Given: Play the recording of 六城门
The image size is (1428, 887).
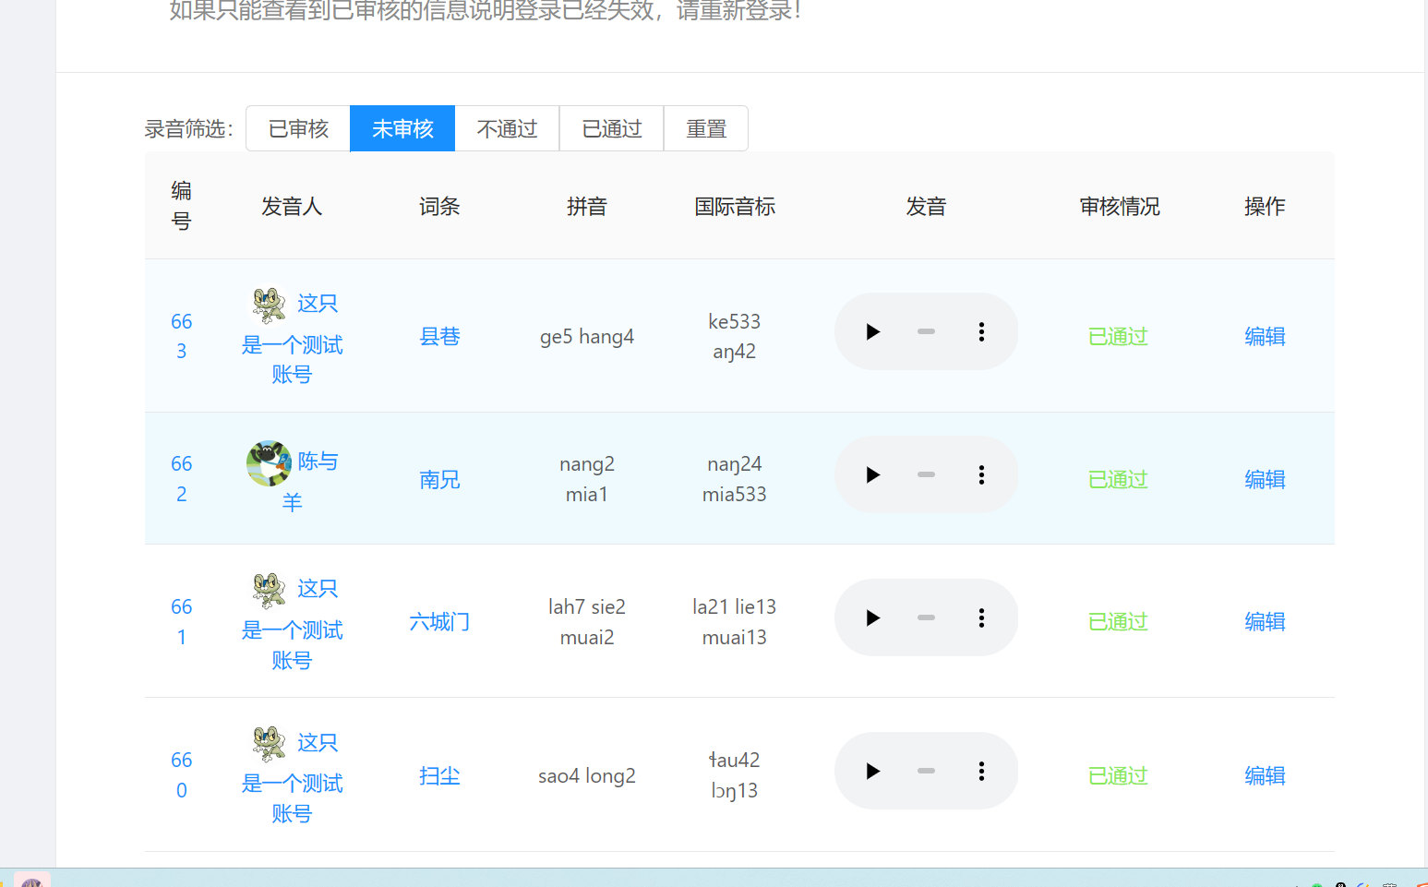Looking at the screenshot, I should pos(872,617).
